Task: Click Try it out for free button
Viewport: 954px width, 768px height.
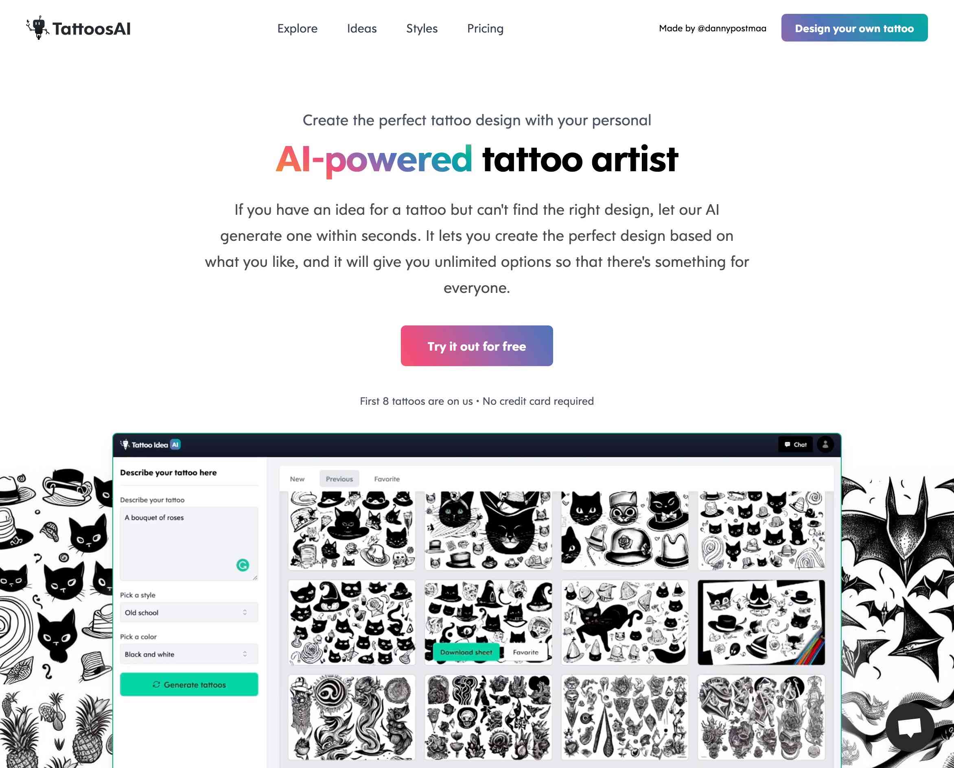Action: (477, 346)
